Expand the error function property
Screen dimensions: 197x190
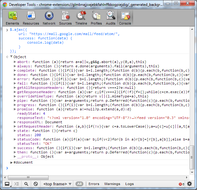[15, 79]
